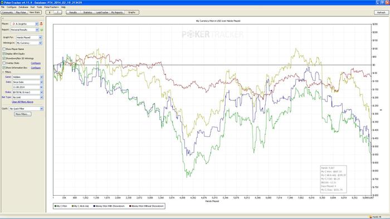Uncheck Showdown/Non SD Winnings

point(4,58)
